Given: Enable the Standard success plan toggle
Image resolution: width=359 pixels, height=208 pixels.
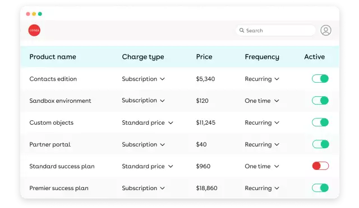Looking at the screenshot, I should (x=320, y=166).
